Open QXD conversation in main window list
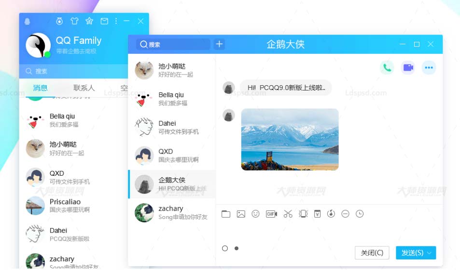 tap(74, 177)
